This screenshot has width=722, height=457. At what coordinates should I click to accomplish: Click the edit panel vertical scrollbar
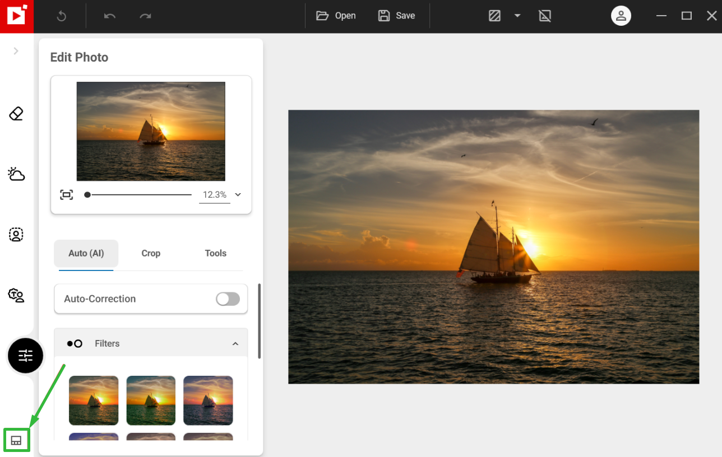click(x=259, y=321)
